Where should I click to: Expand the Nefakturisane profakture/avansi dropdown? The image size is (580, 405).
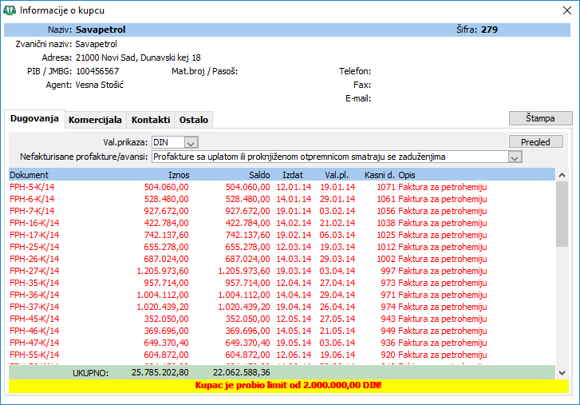pos(515,157)
